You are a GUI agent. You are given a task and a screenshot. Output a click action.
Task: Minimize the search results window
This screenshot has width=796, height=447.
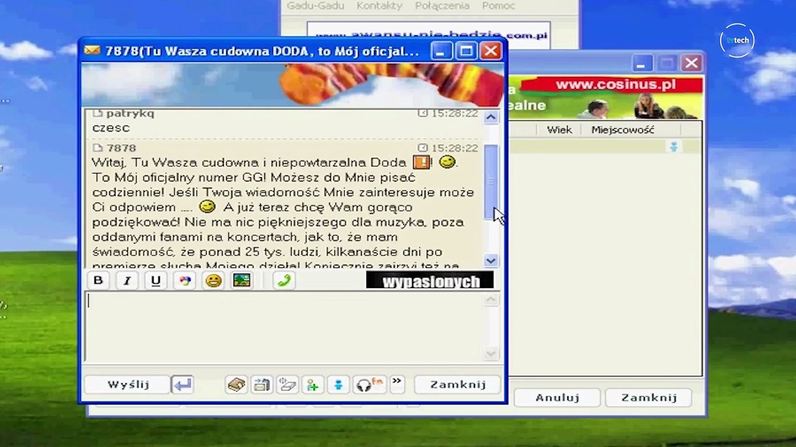tap(642, 63)
